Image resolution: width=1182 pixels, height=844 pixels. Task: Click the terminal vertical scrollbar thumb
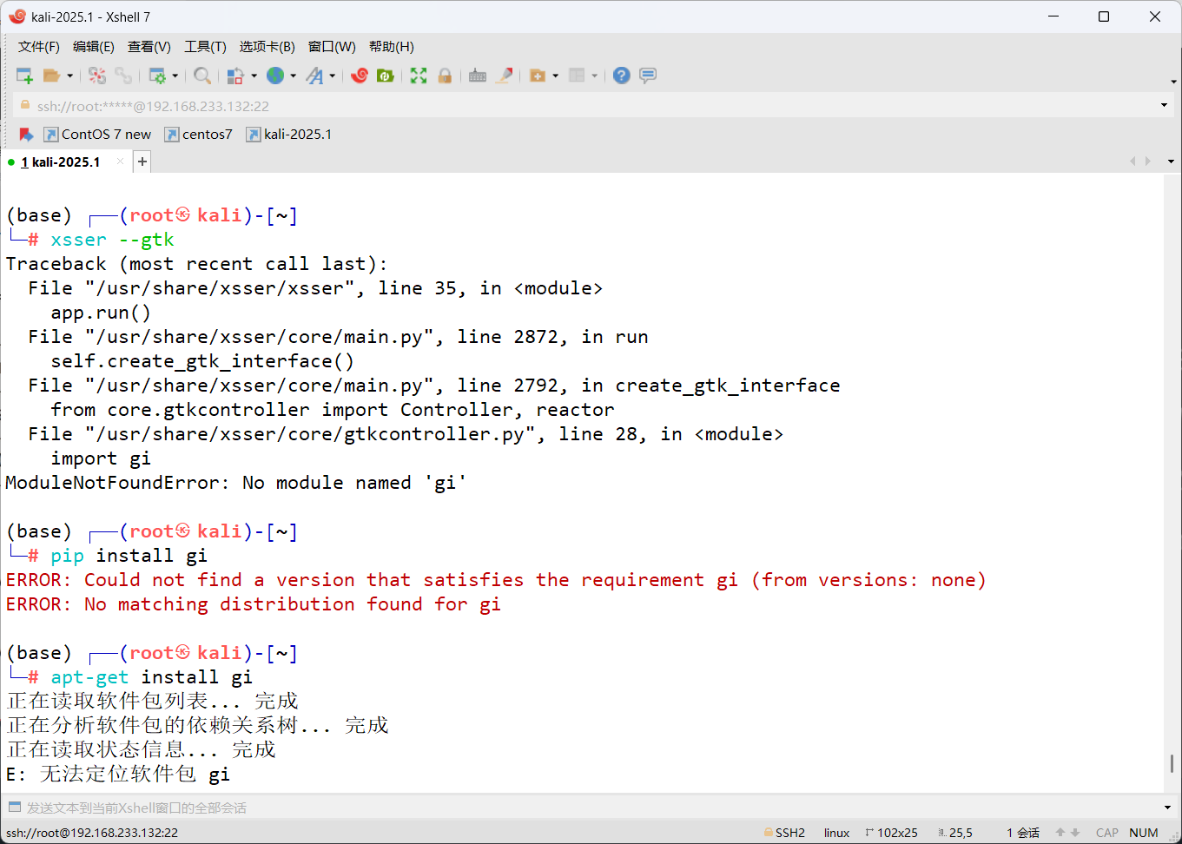click(x=1172, y=763)
